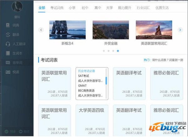Select the first carousel page dot
This screenshot has width=188, height=137.
[104, 51]
